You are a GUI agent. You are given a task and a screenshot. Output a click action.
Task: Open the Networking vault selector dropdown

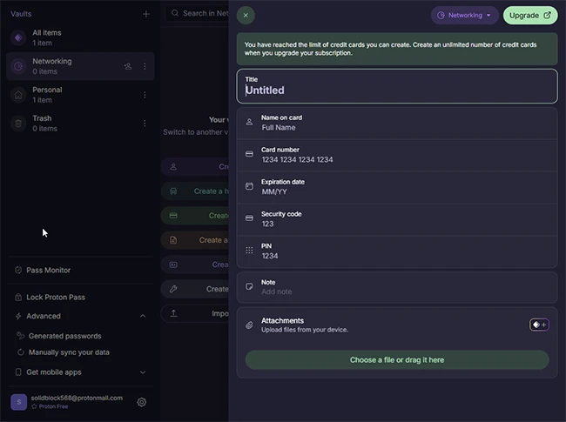(465, 15)
